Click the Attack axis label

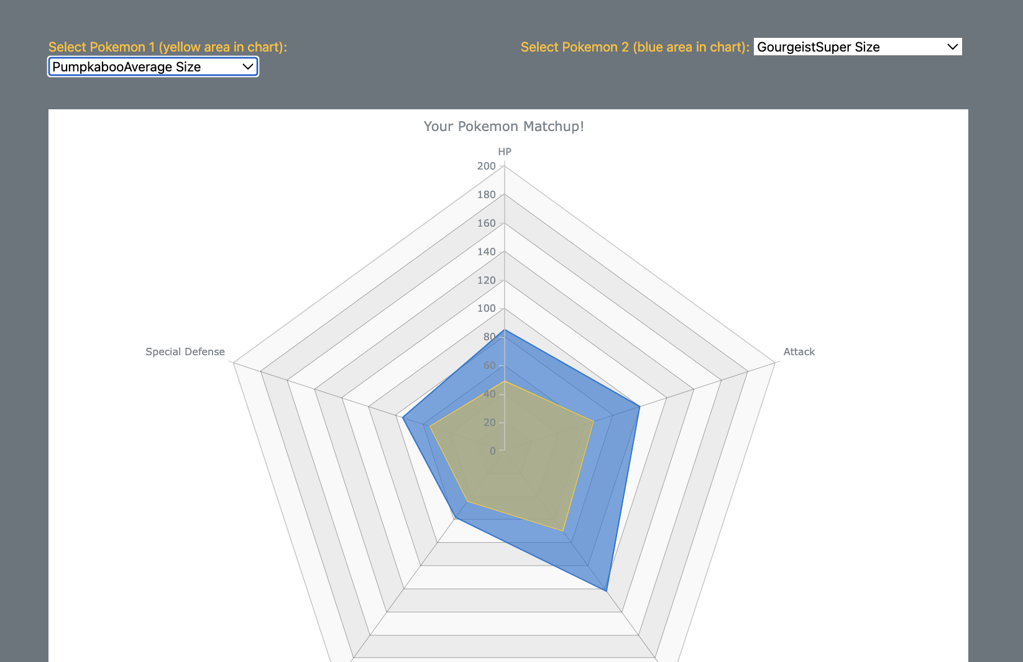[x=799, y=352]
